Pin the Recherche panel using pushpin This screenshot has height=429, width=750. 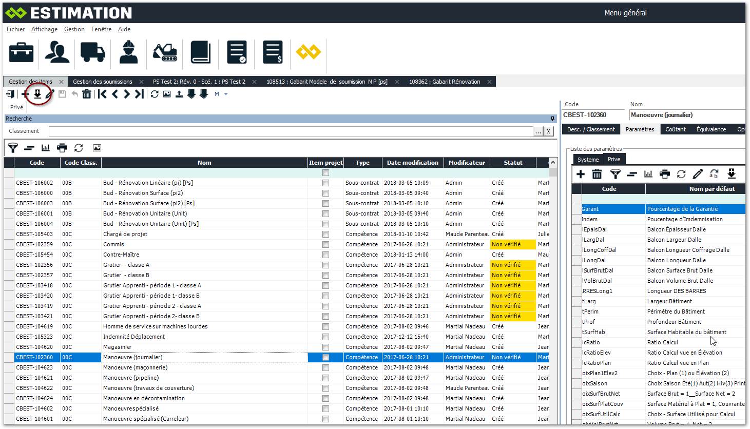pyautogui.click(x=552, y=119)
